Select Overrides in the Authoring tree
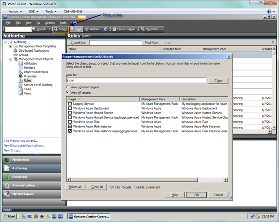Screen dimensions: 279x222 point(30,76)
